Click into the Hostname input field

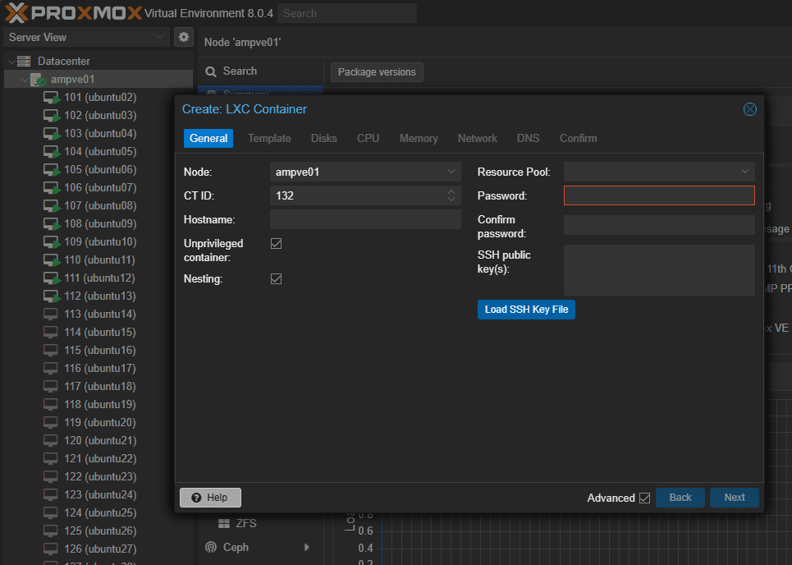365,219
